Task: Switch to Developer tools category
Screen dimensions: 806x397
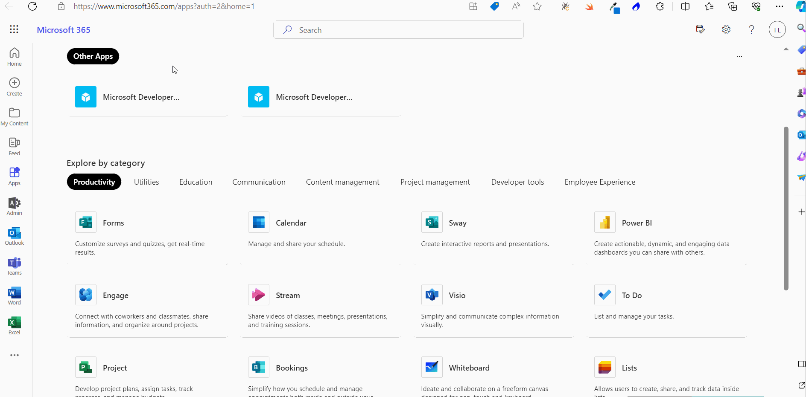Action: [517, 182]
